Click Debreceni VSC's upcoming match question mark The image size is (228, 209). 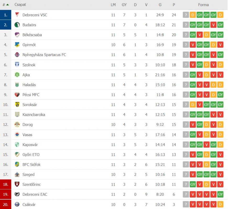186,15
